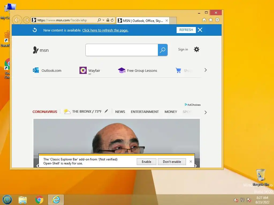The width and height of the screenshot is (274, 205).
Task: Click the muted volume tray icon
Action: pos(236,200)
